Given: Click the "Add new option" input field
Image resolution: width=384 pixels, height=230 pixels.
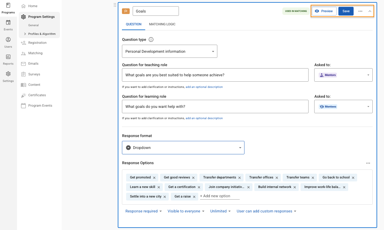Looking at the screenshot, I should (219, 196).
